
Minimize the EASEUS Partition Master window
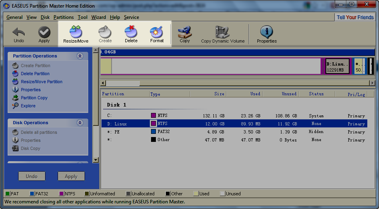[x=341, y=4]
